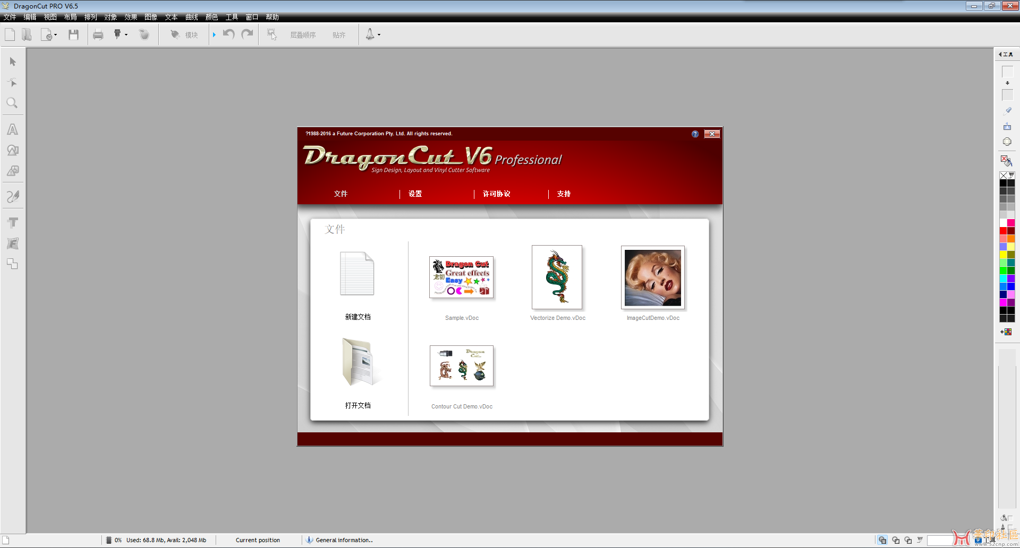
Task: Open recent files dropdown arrow
Action: coord(55,35)
